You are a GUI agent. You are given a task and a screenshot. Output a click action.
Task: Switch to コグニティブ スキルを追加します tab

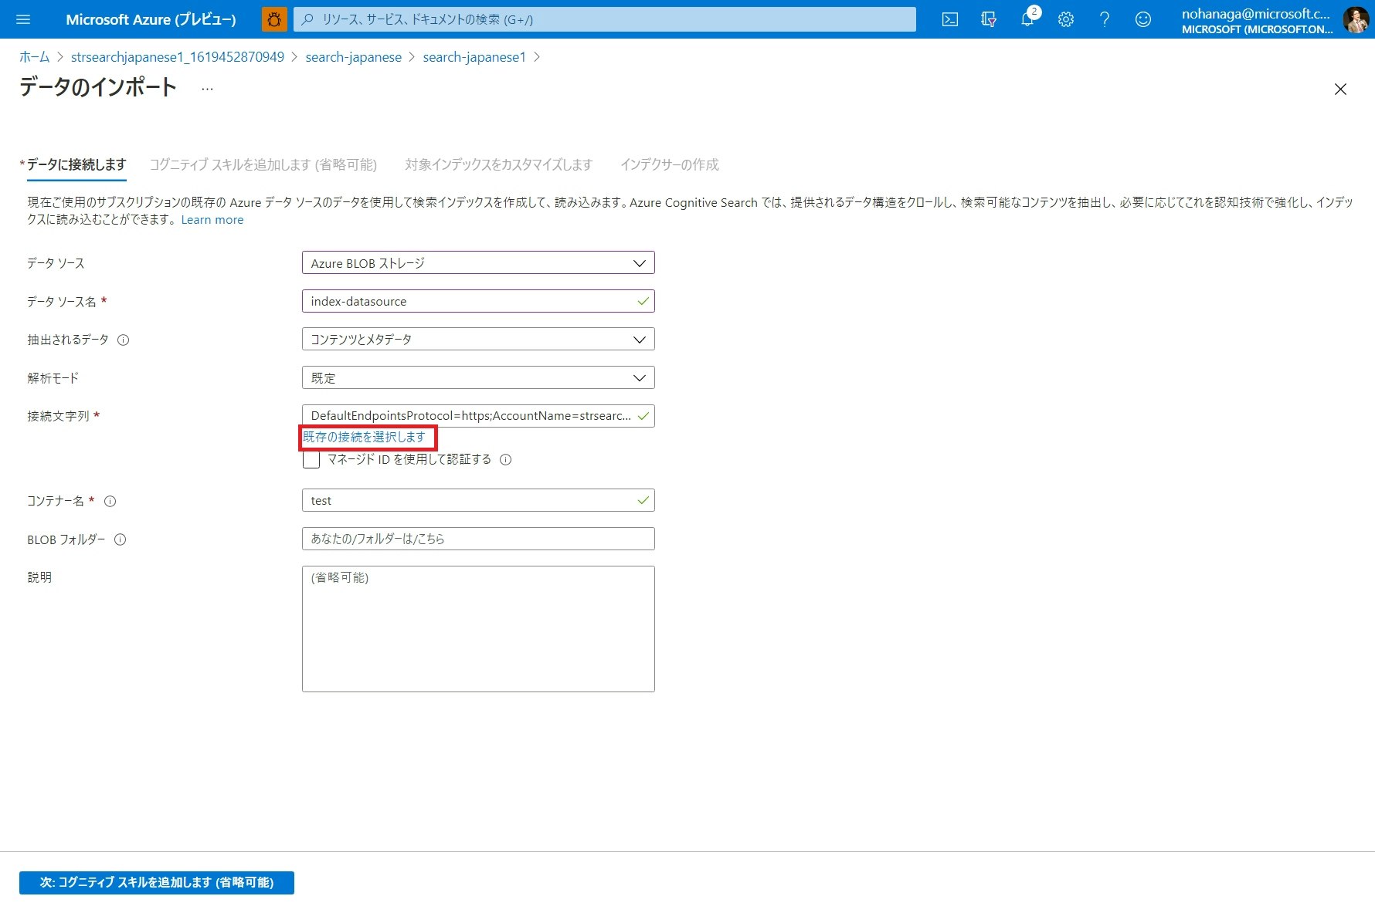pyautogui.click(x=263, y=164)
